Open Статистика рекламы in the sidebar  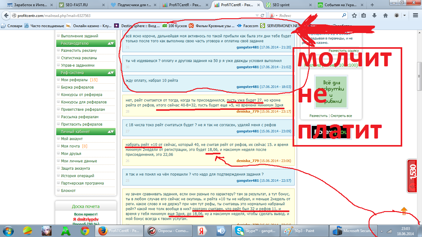tap(79, 58)
